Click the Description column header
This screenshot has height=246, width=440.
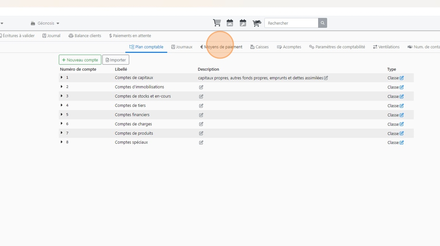pyautogui.click(x=208, y=69)
